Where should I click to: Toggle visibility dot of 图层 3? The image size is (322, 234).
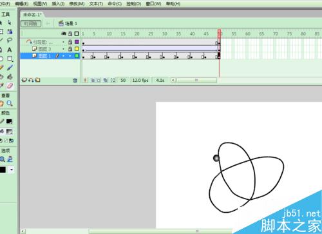coord(64,49)
